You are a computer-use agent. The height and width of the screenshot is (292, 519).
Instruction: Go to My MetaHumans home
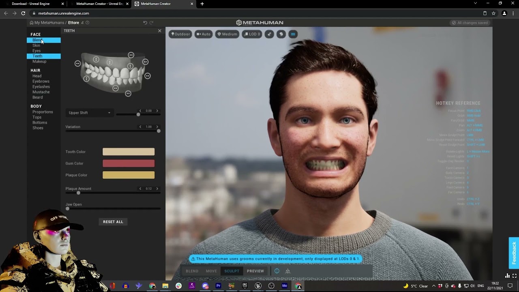click(47, 23)
